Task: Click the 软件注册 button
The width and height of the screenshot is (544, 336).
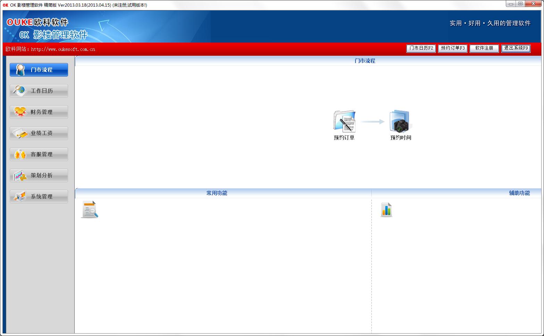Action: tap(484, 48)
